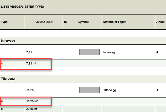
Task: Click the Innervegg gray symbol swatch
Action: 89,52
